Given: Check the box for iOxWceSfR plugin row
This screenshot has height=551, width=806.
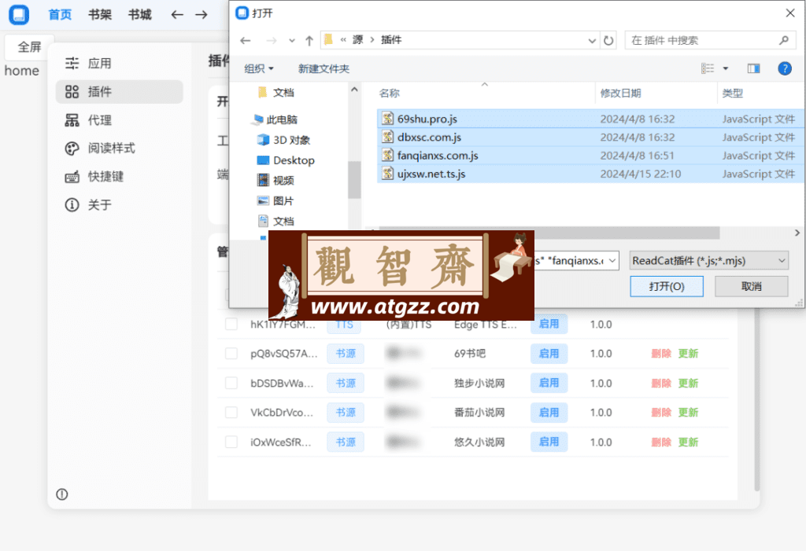Looking at the screenshot, I should pos(231,442).
